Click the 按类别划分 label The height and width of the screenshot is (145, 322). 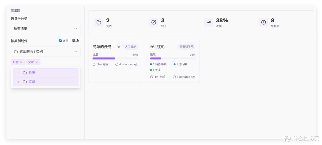point(19,41)
